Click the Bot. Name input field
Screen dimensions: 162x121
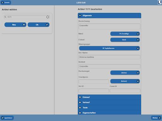109,57
